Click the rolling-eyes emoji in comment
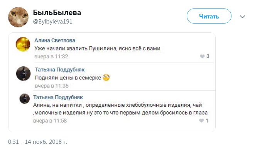Screen dimensions: 255x150 (106, 78)
